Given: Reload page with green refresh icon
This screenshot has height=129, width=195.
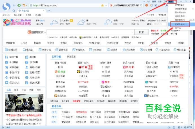Looking at the screenshot, I should (19, 5).
